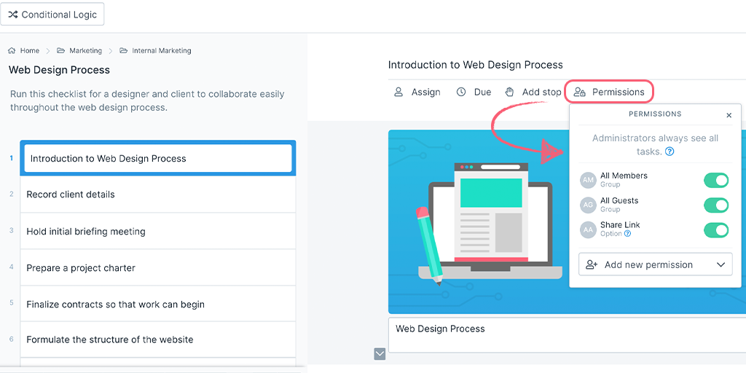
Task: Select the Prepare a project charter task
Action: 157,268
